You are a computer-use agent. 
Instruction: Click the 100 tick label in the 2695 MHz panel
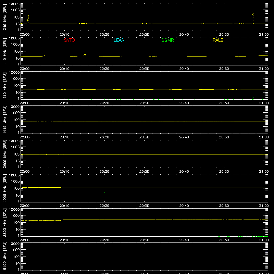pyautogui.click(x=16, y=154)
